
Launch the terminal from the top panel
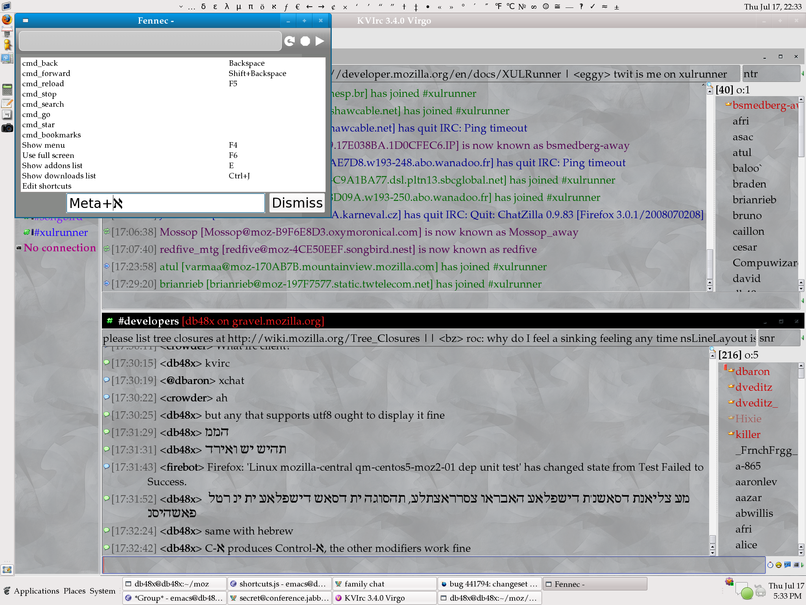7,6
